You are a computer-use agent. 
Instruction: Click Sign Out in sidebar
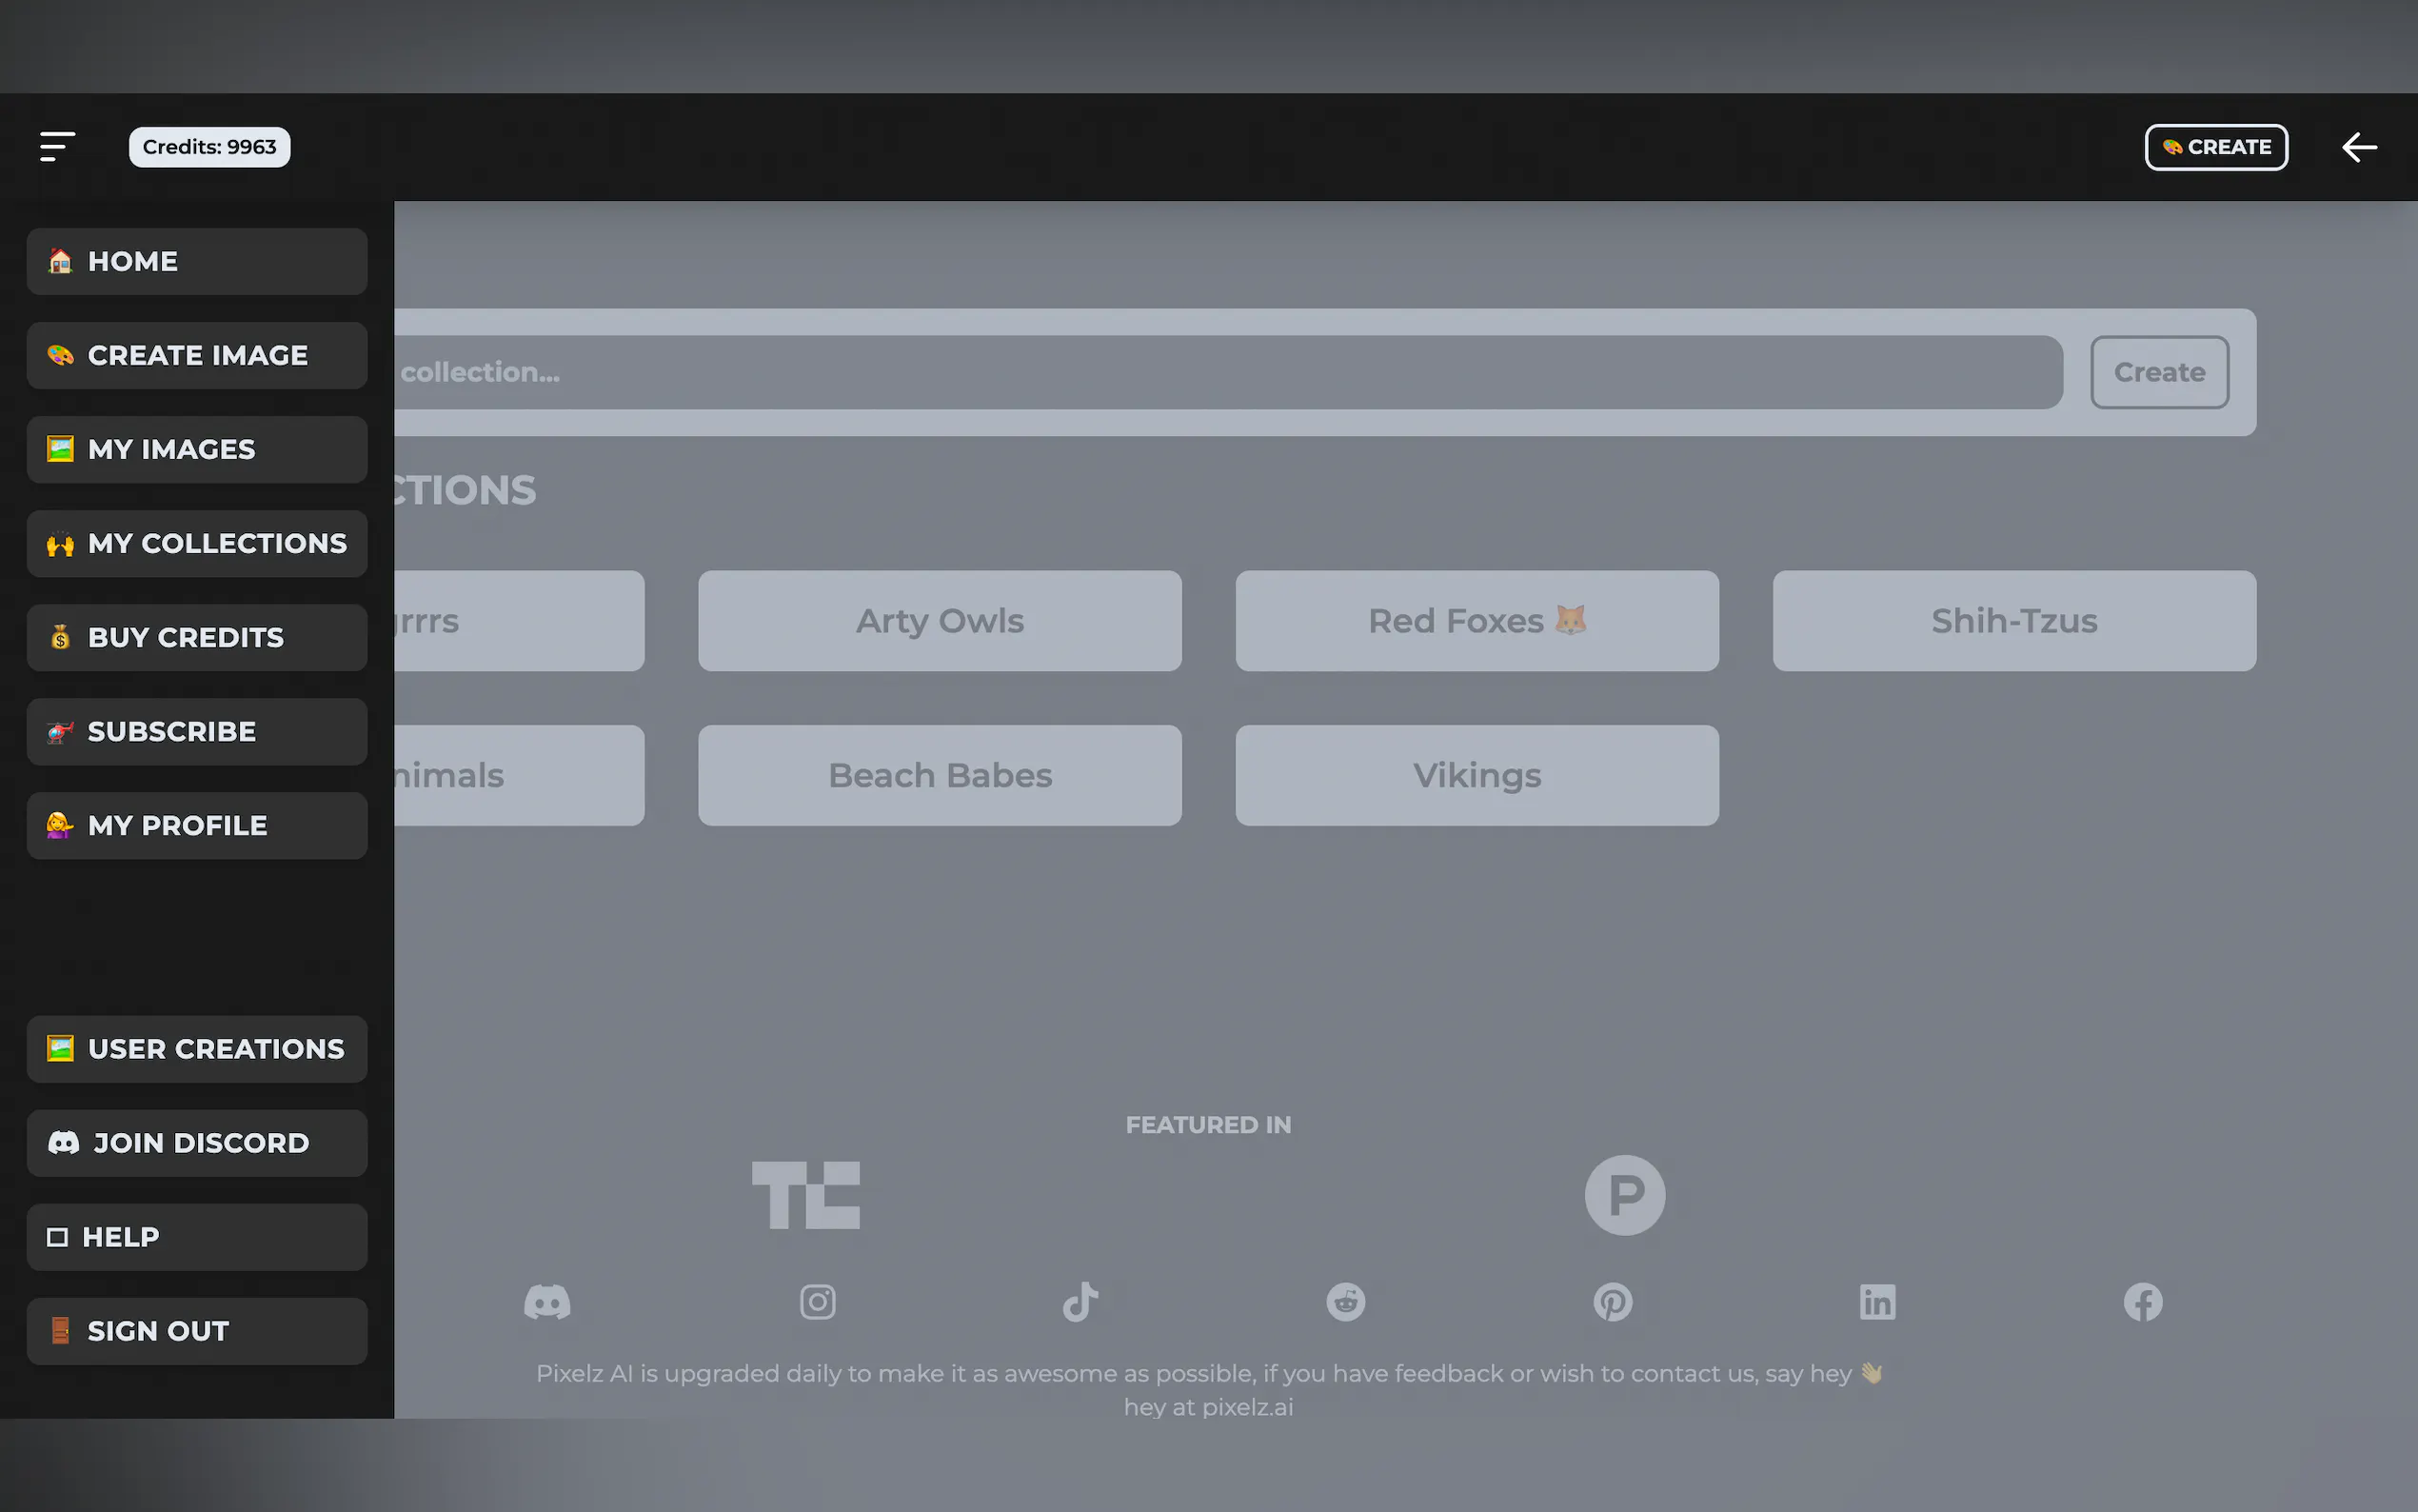tap(197, 1331)
